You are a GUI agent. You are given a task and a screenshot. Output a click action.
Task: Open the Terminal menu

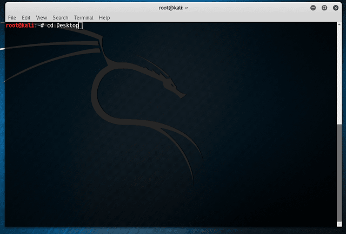[83, 17]
